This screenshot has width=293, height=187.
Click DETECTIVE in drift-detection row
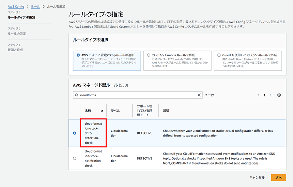[x=144, y=133]
